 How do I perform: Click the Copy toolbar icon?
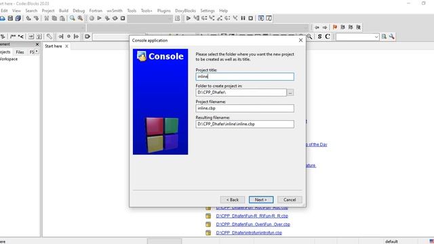[54, 18]
